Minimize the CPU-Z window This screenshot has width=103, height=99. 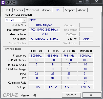80,2
